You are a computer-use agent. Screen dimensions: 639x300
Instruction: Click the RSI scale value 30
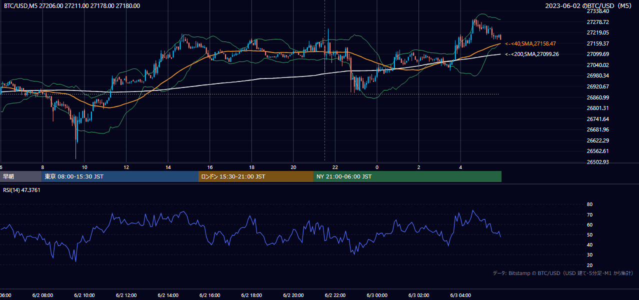click(589, 254)
